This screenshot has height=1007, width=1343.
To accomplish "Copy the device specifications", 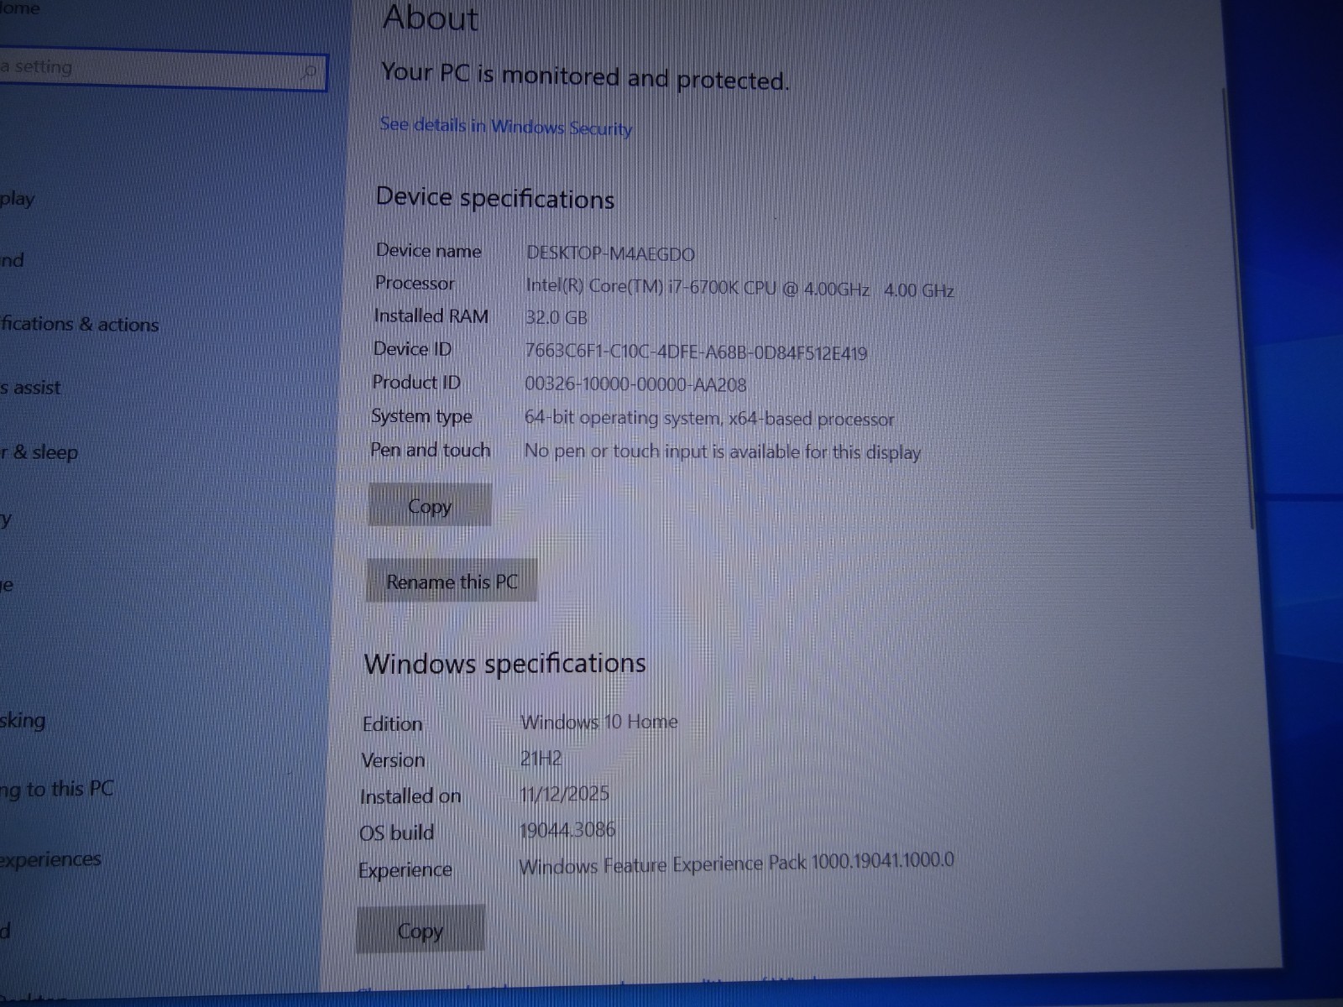I will click(430, 505).
